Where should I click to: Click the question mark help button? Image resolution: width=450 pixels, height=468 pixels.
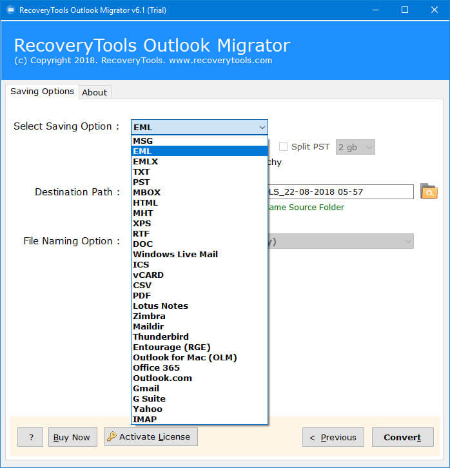(30, 437)
